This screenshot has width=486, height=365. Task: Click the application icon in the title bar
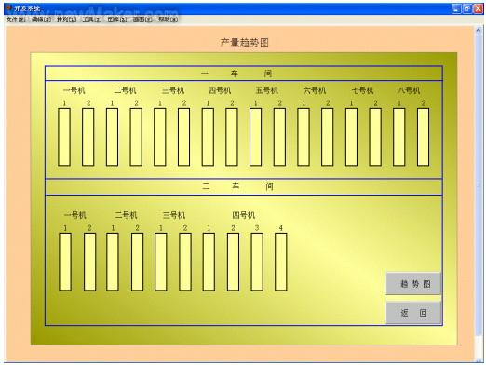[8, 8]
